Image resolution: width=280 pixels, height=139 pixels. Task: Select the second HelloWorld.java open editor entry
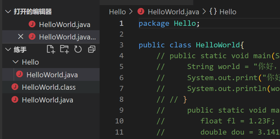click(67, 37)
